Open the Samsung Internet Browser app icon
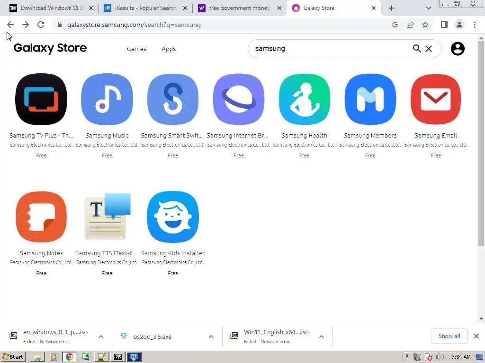The image size is (485, 363). point(239,99)
